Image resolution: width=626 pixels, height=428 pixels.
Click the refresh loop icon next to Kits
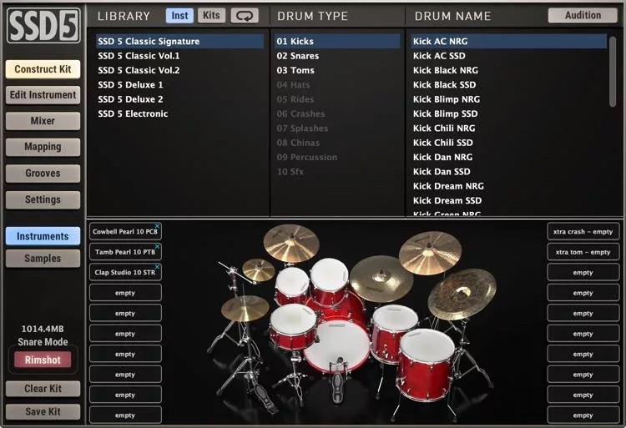click(x=245, y=16)
